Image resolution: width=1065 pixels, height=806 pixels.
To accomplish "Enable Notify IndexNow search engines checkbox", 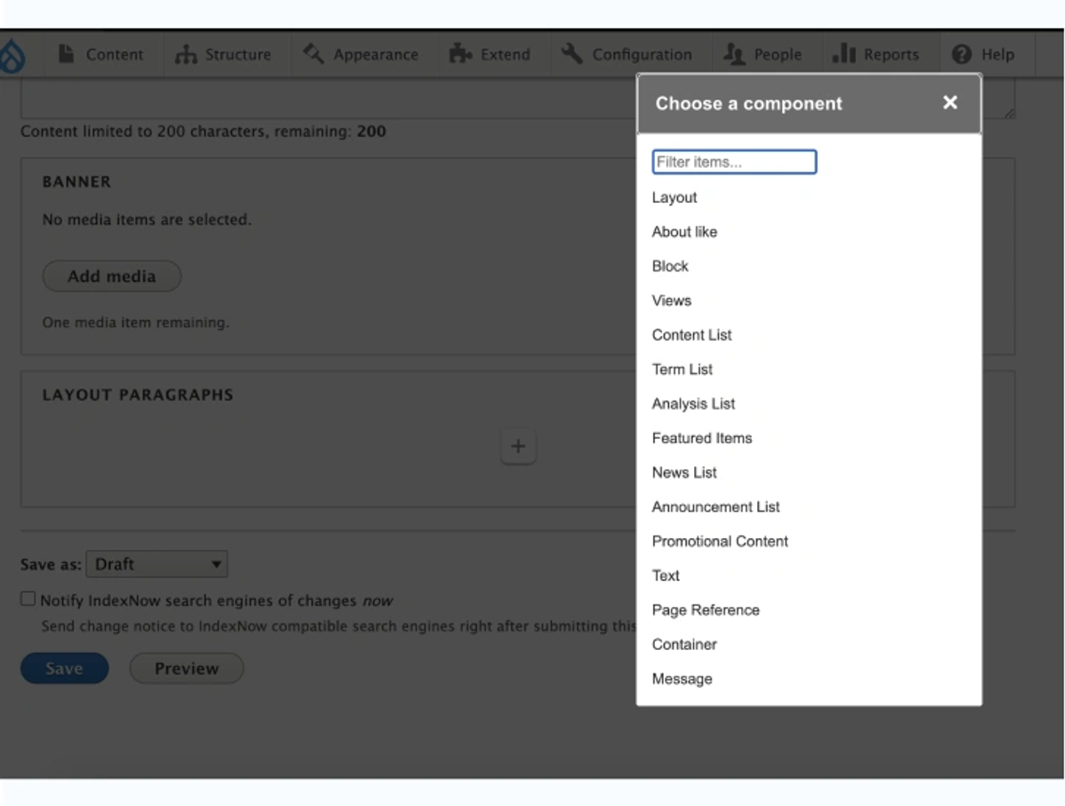I will pos(28,599).
